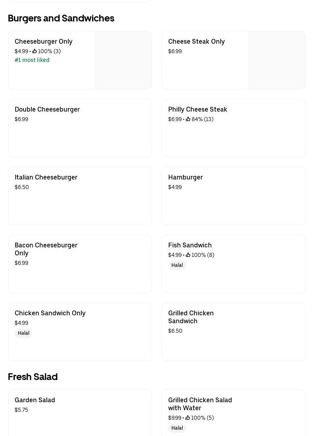Select the Chicken Sandwich Only title
This screenshot has height=436, width=319.
pos(50,313)
